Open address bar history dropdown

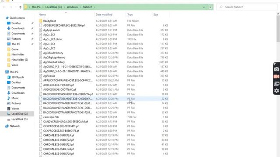[x=204, y=7]
